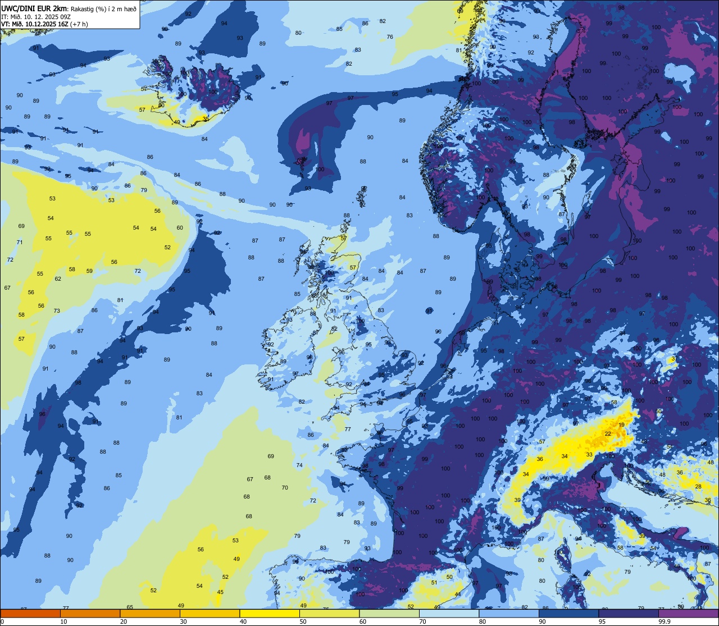
Task: Click the 'VT: Mið. 10.12.2025 16Z' valid time
Action: (35, 24)
